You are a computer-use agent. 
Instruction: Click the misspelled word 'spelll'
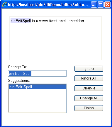pos(63,21)
